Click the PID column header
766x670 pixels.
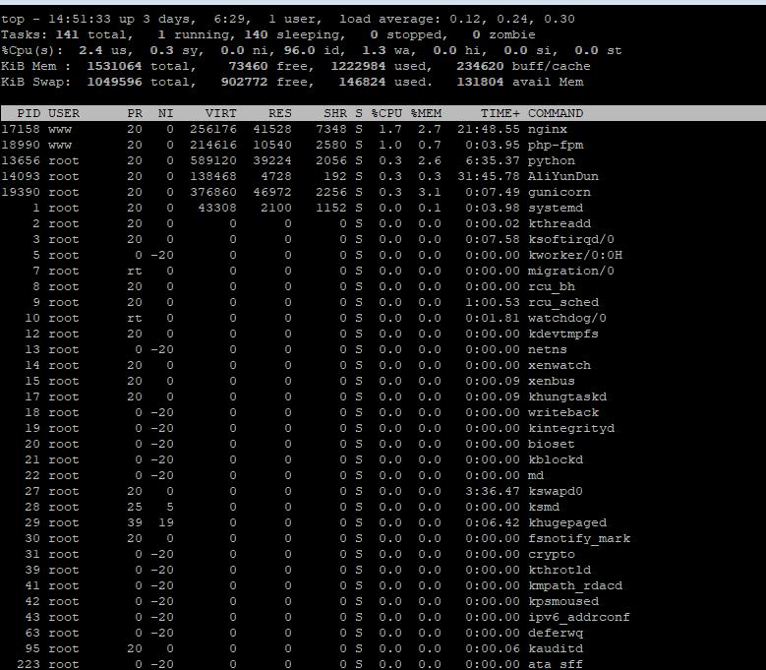[29, 113]
